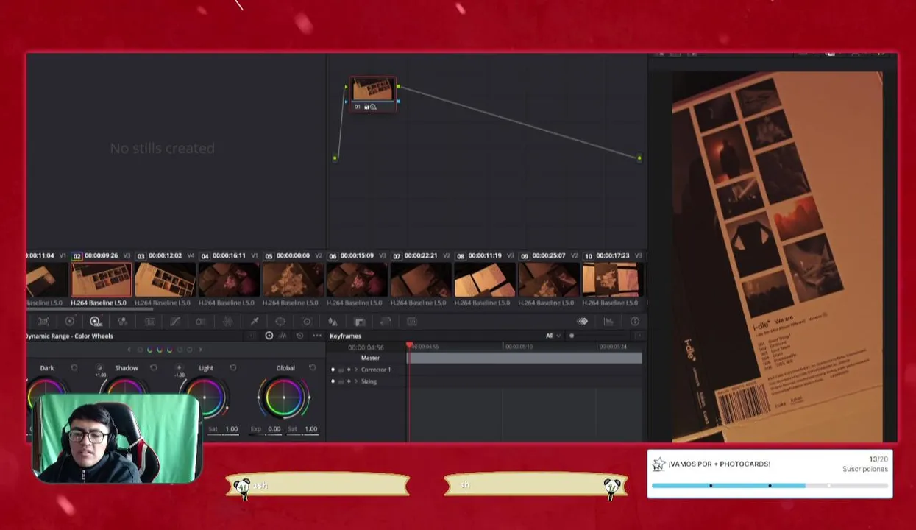Image resolution: width=916 pixels, height=530 pixels.
Task: Show the Keyframes panel icon
Action: pyautogui.click(x=583, y=321)
